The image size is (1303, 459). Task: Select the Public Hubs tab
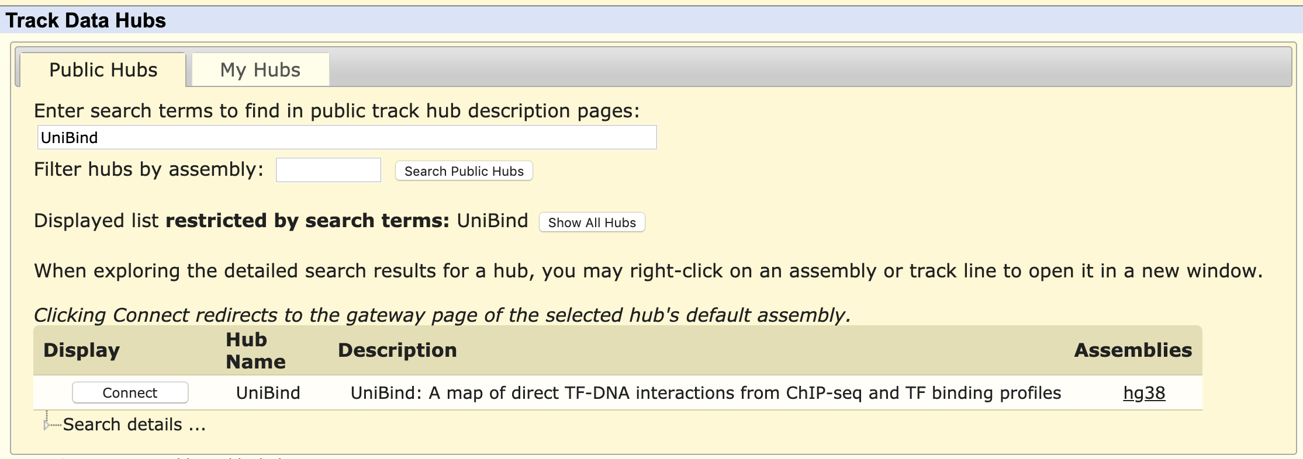coord(103,70)
